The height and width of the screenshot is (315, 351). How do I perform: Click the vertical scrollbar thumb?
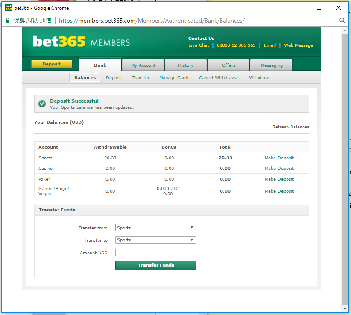[345, 169]
